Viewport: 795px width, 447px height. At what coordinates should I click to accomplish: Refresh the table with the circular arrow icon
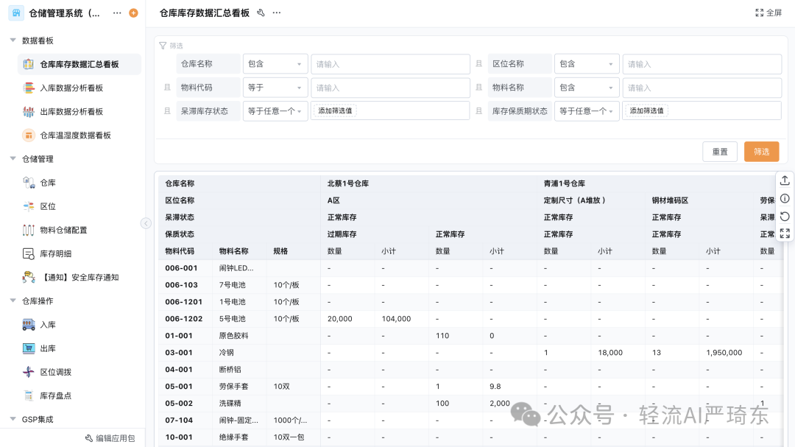click(x=785, y=217)
